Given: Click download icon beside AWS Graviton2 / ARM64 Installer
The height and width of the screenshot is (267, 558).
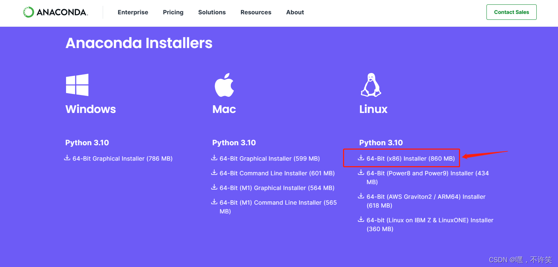Looking at the screenshot, I should pyautogui.click(x=361, y=196).
